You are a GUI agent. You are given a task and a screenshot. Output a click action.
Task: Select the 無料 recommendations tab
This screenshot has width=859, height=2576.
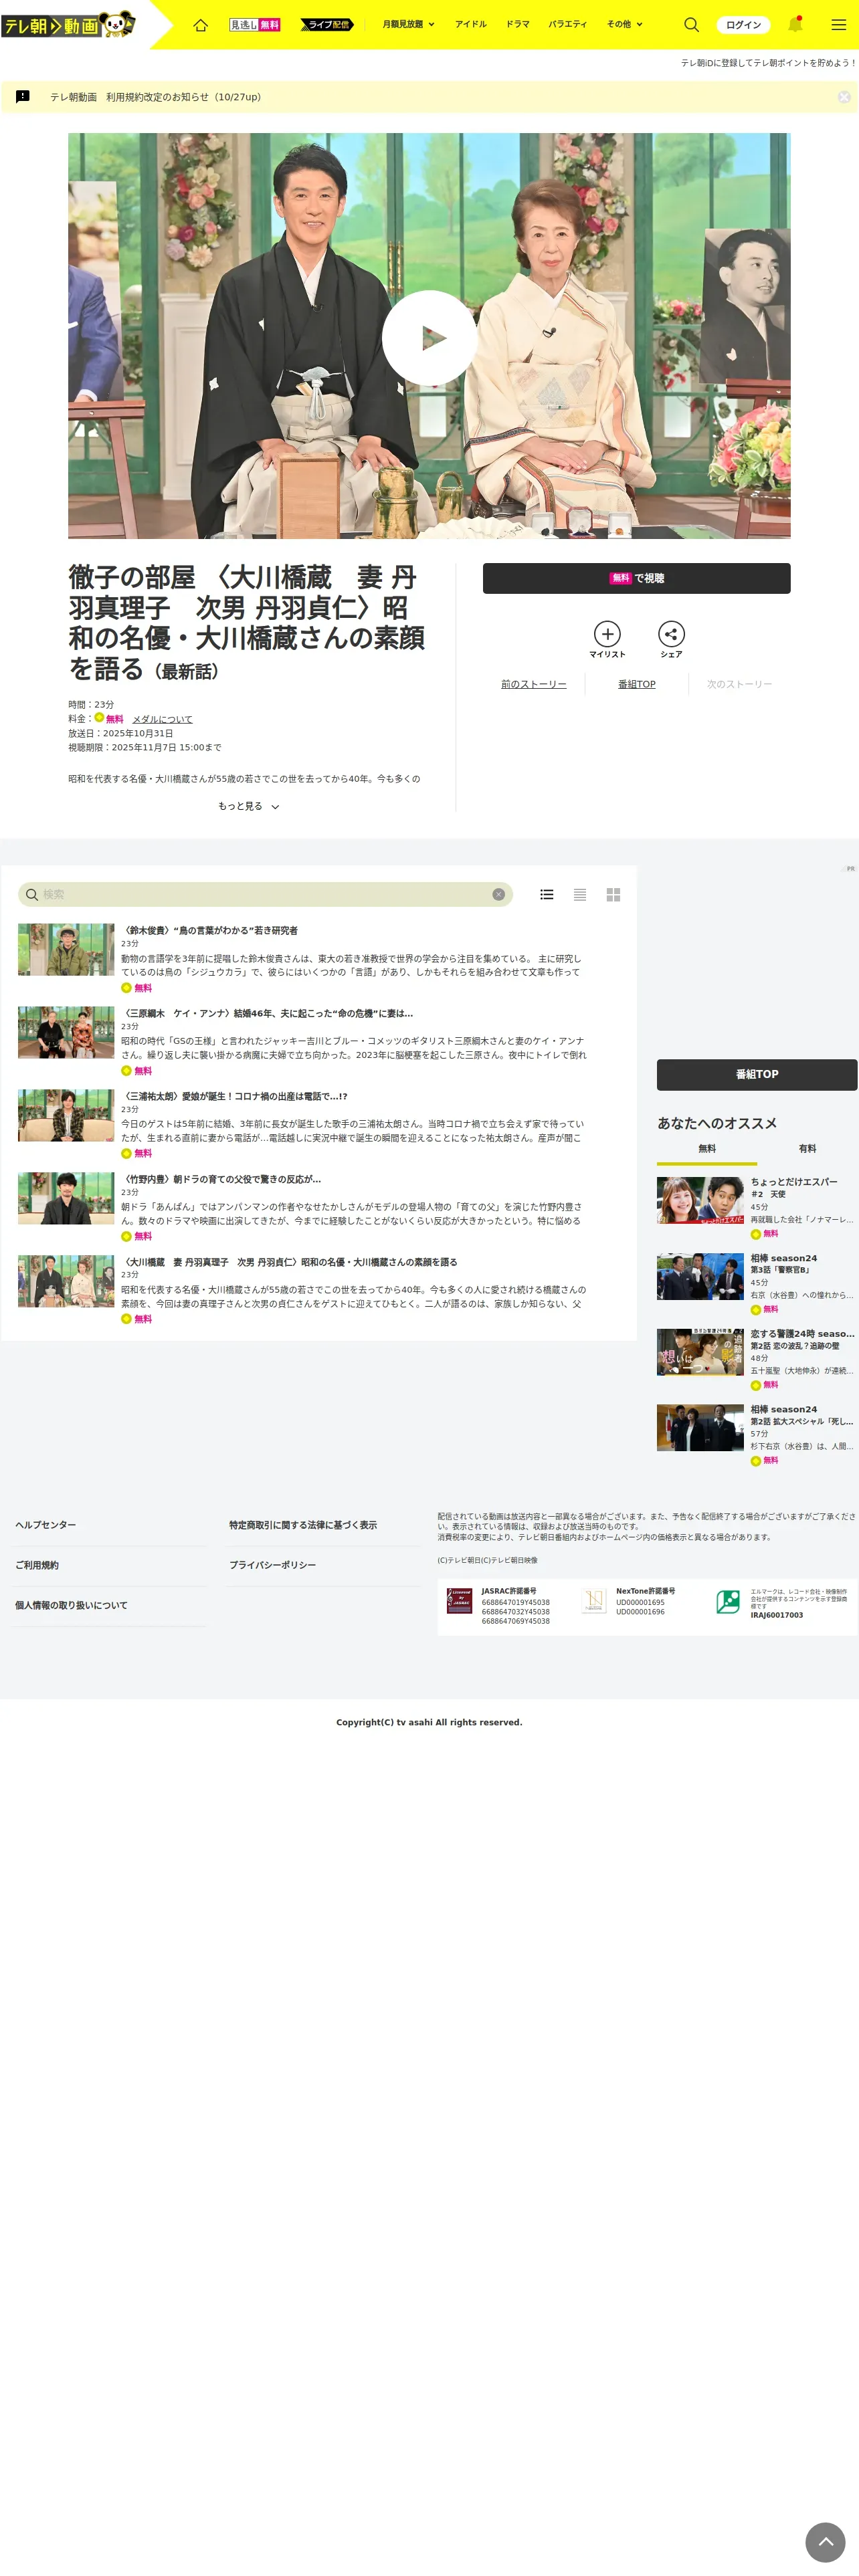point(707,1149)
